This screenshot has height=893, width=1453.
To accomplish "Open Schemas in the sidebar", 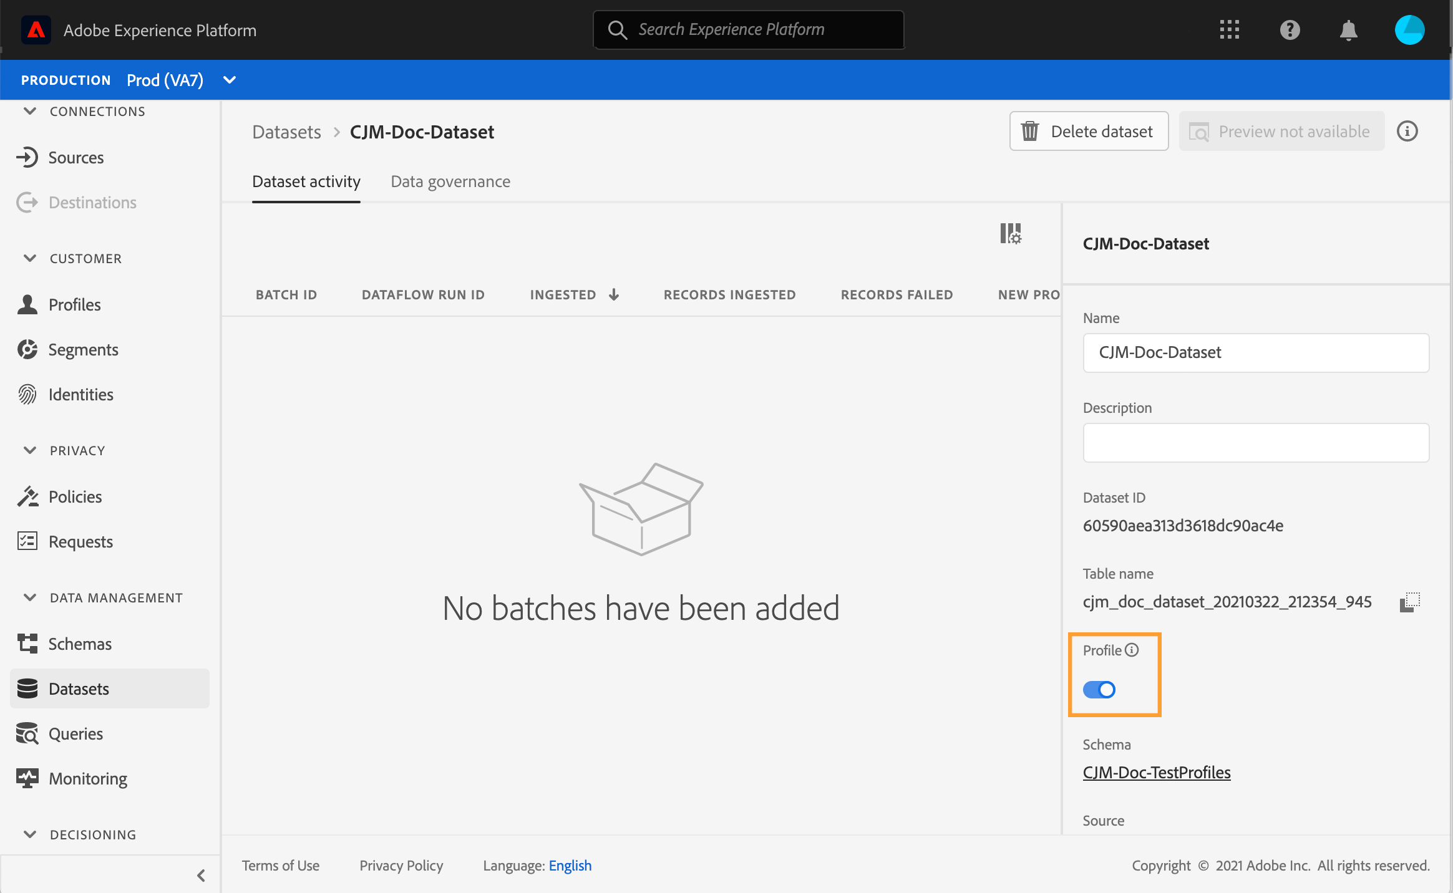I will point(80,644).
